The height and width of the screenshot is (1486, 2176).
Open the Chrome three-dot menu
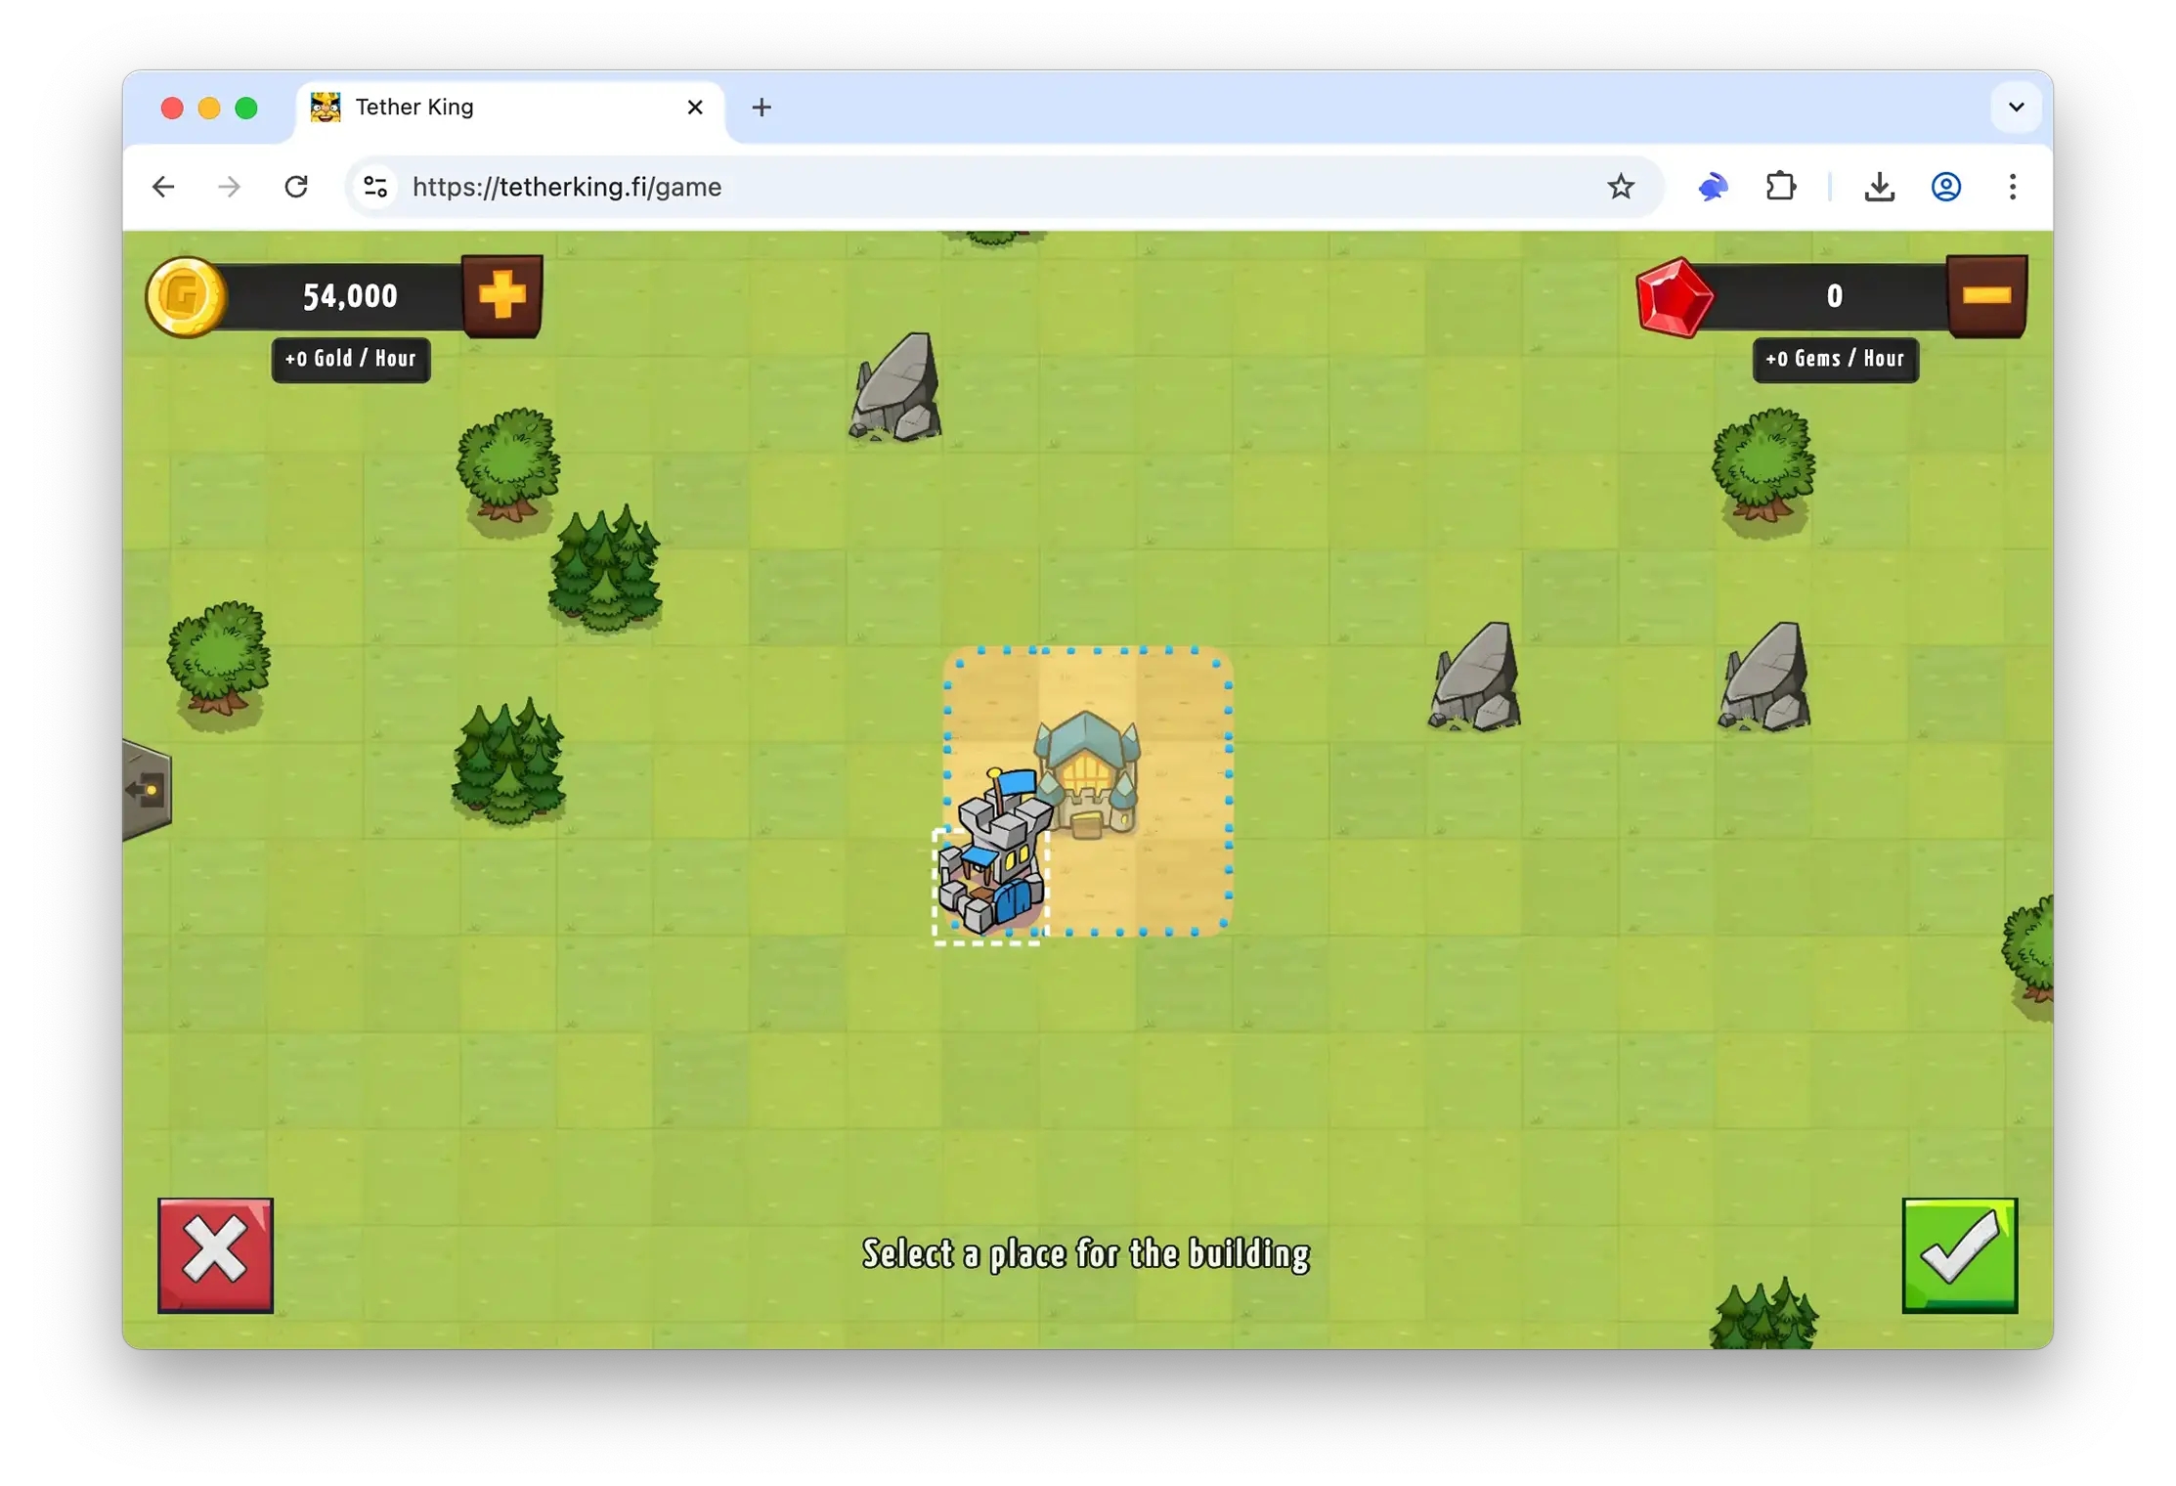(2012, 187)
